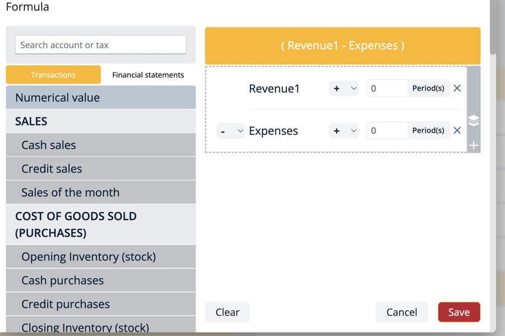Choose Sales of the month account

pyautogui.click(x=101, y=192)
